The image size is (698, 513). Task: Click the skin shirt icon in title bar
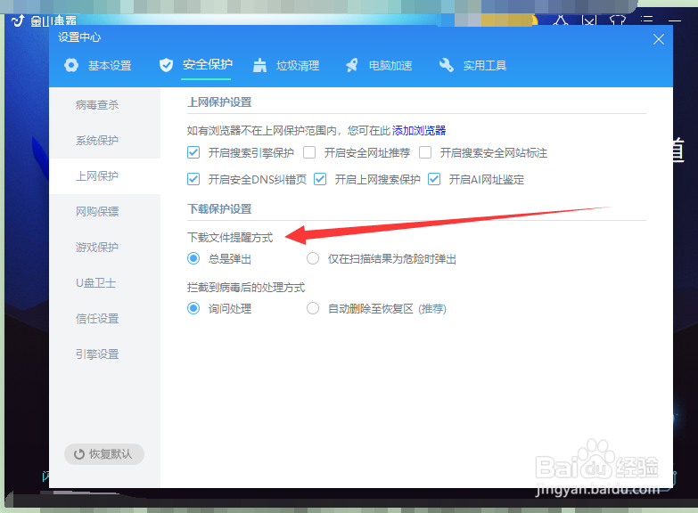[618, 20]
